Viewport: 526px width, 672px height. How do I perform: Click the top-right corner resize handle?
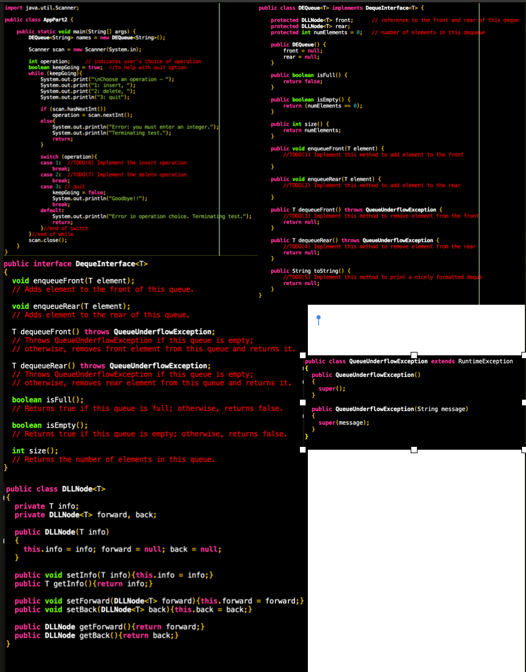tap(523, 354)
